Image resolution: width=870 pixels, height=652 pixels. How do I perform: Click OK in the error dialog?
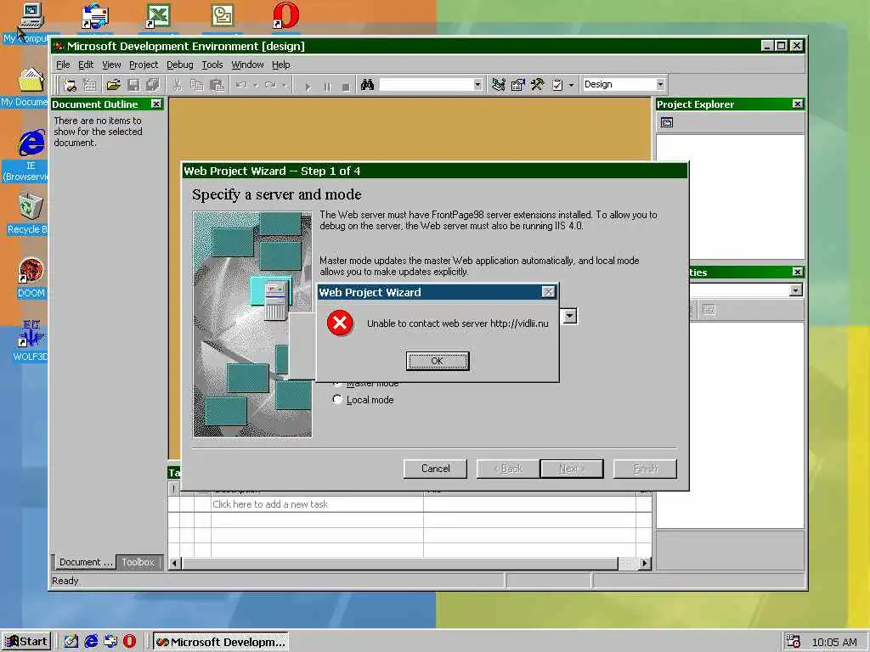click(438, 361)
